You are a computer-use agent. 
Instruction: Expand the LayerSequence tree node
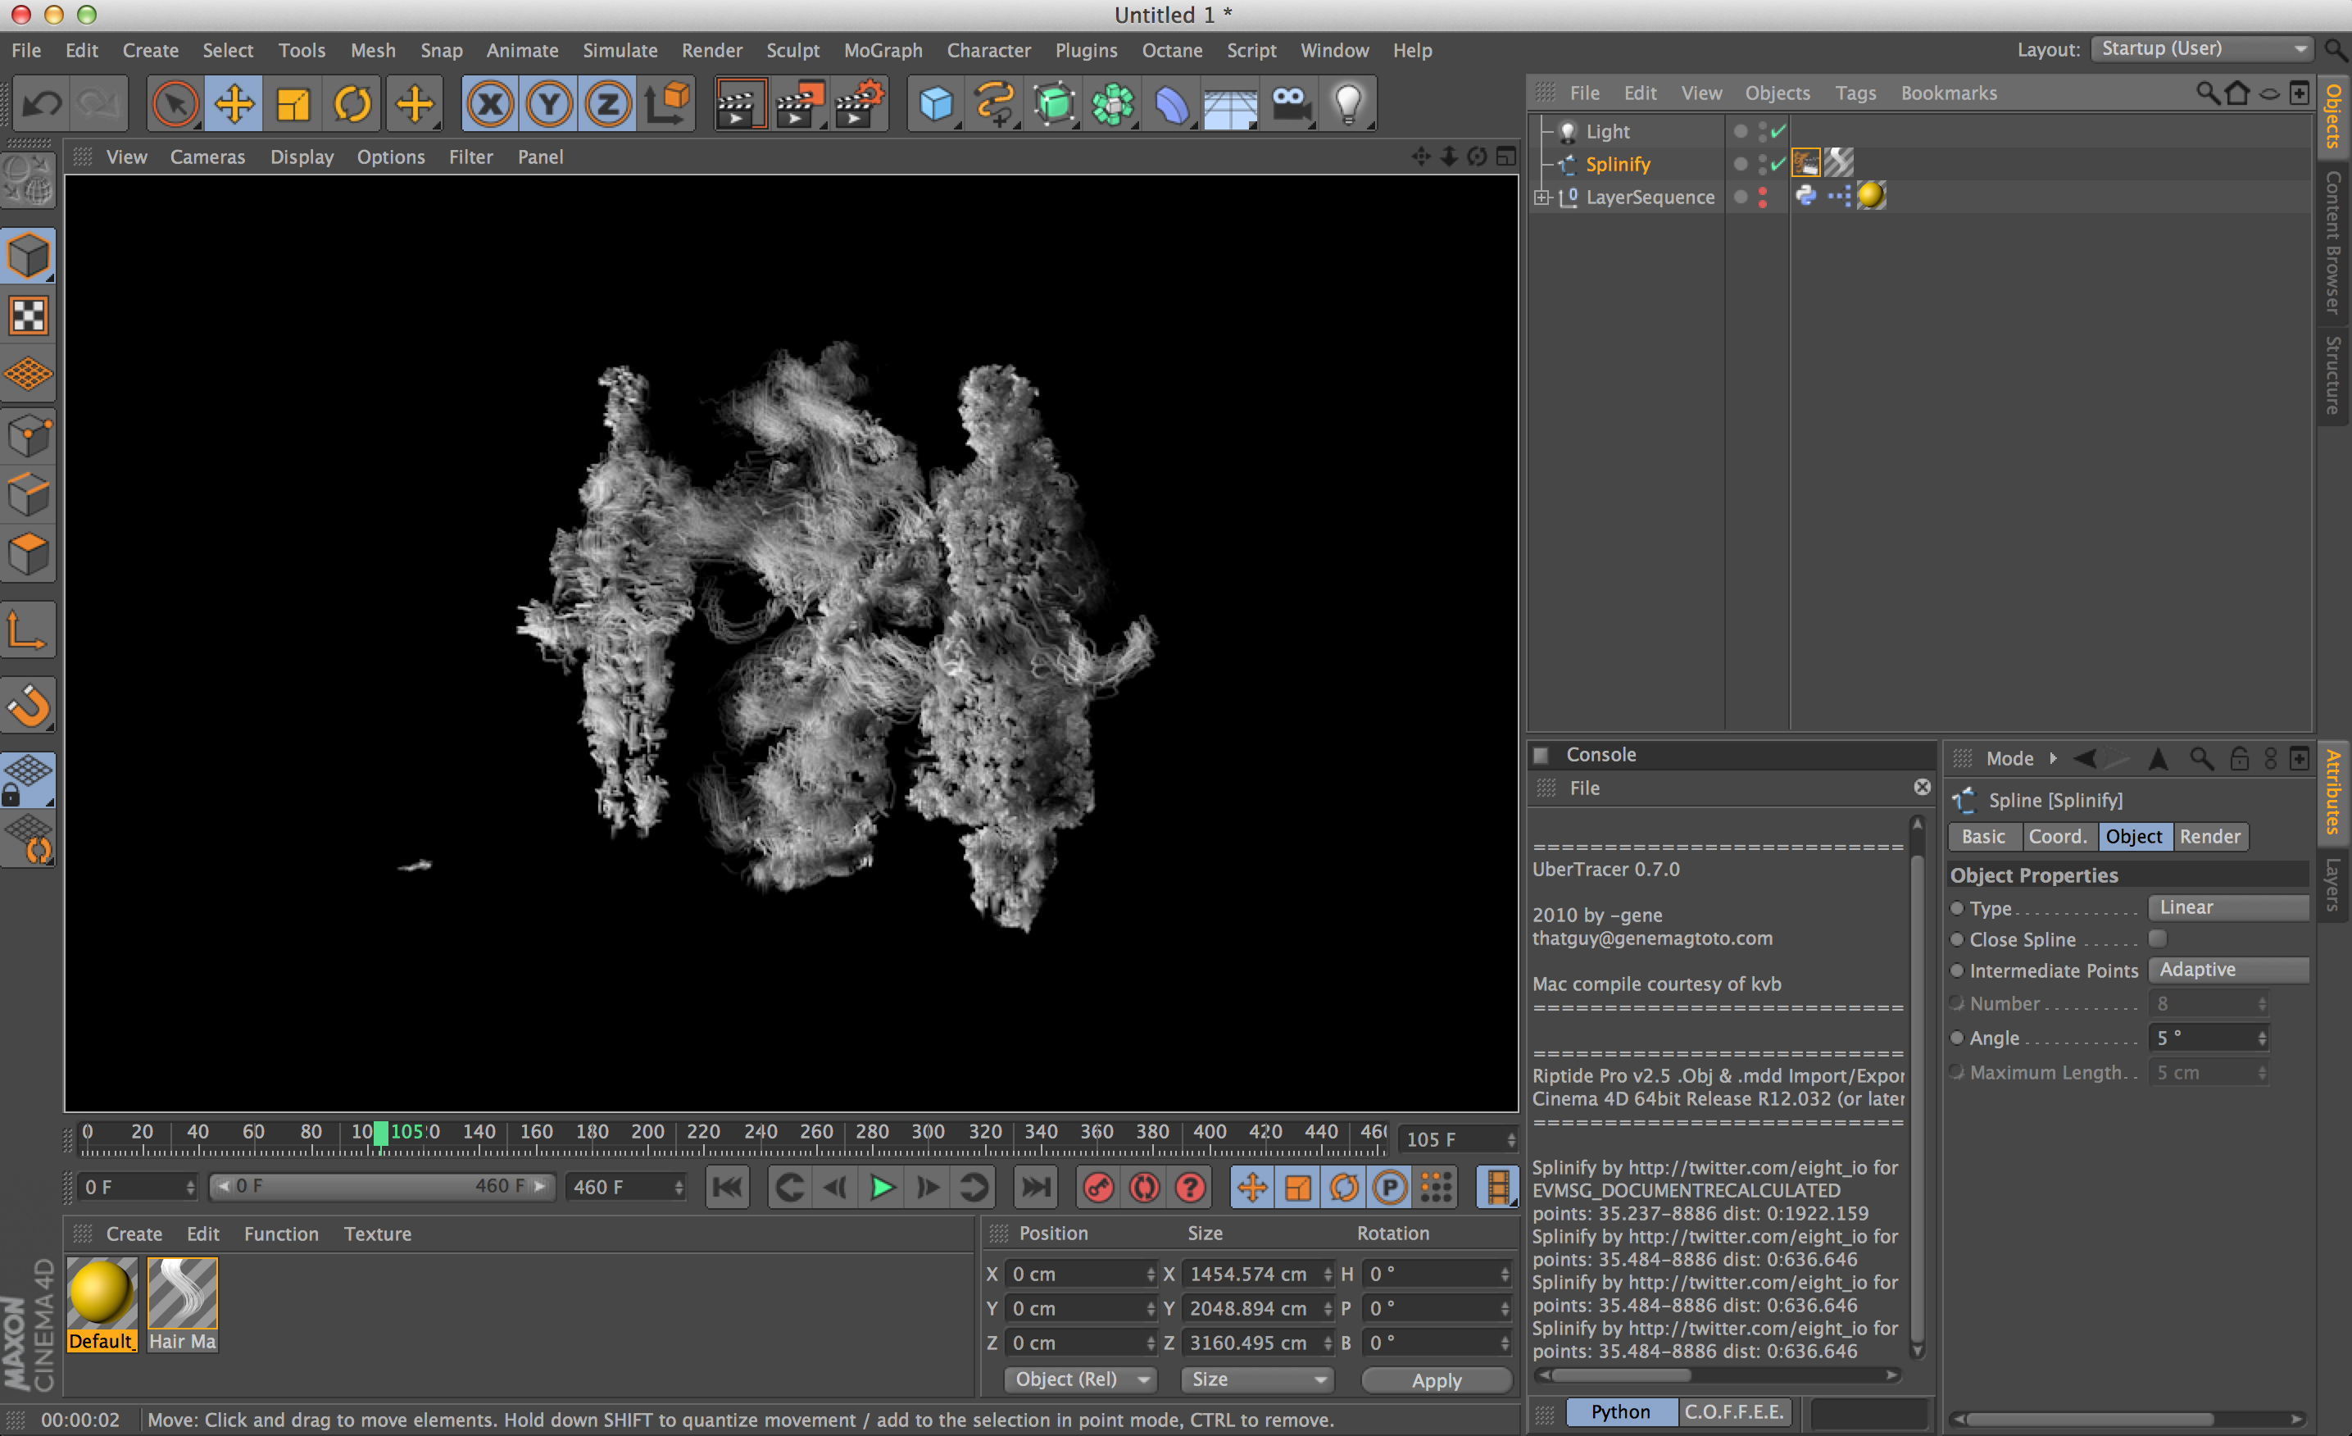pos(1542,198)
